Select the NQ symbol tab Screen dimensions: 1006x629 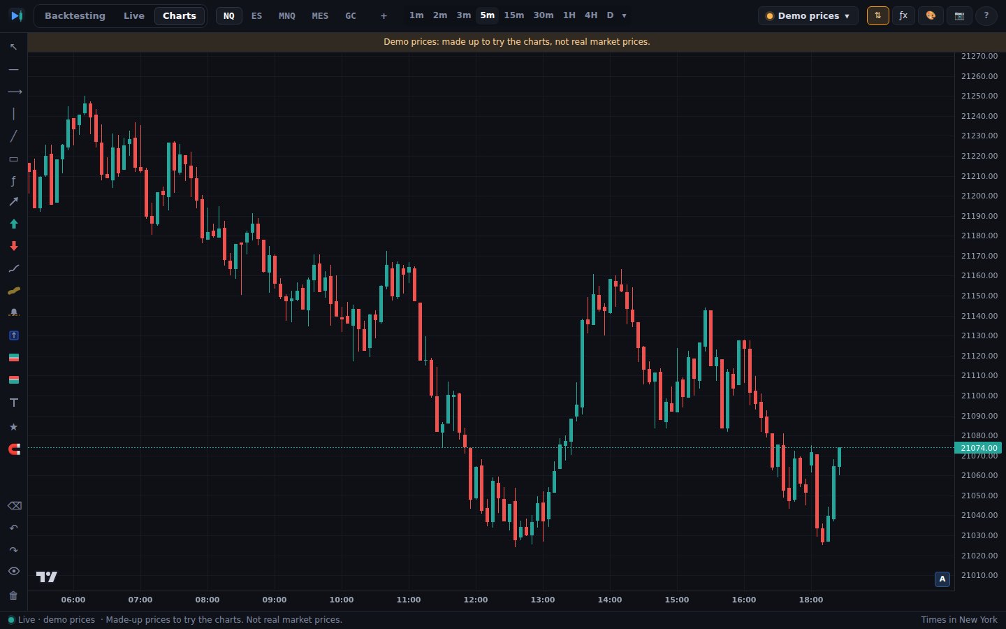229,15
